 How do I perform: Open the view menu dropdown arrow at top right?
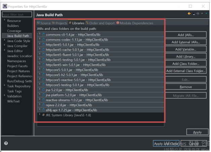(206, 13)
